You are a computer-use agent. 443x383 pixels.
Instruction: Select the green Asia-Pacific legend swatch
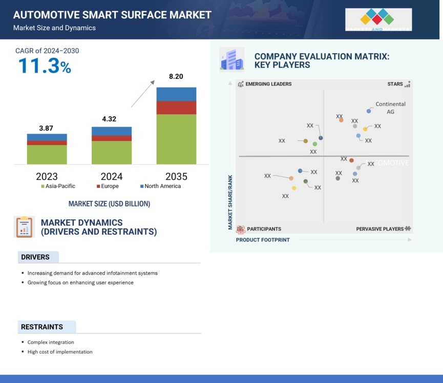coord(43,187)
